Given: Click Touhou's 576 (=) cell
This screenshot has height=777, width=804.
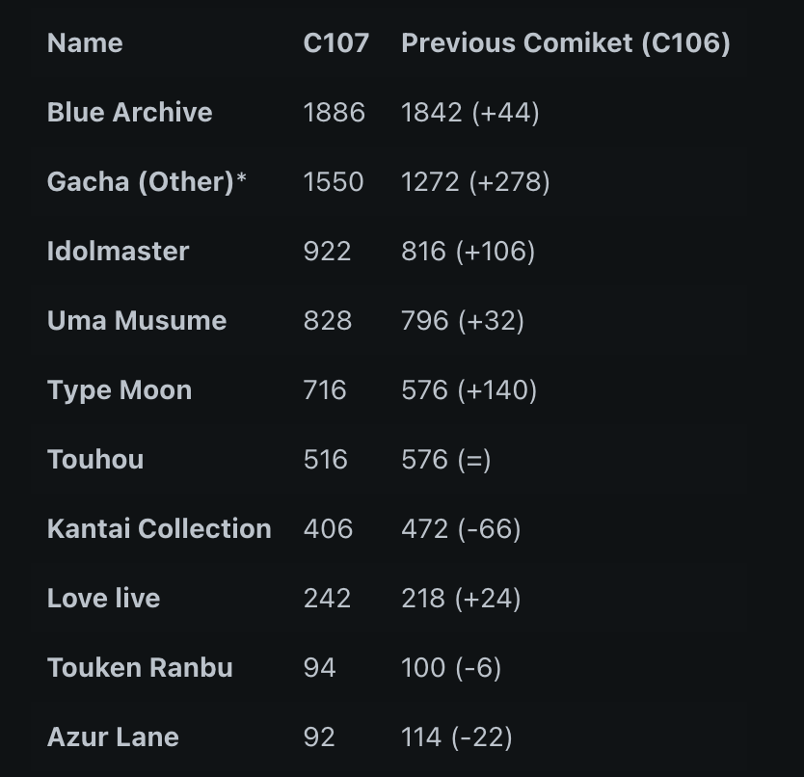Looking at the screenshot, I should (445, 459).
